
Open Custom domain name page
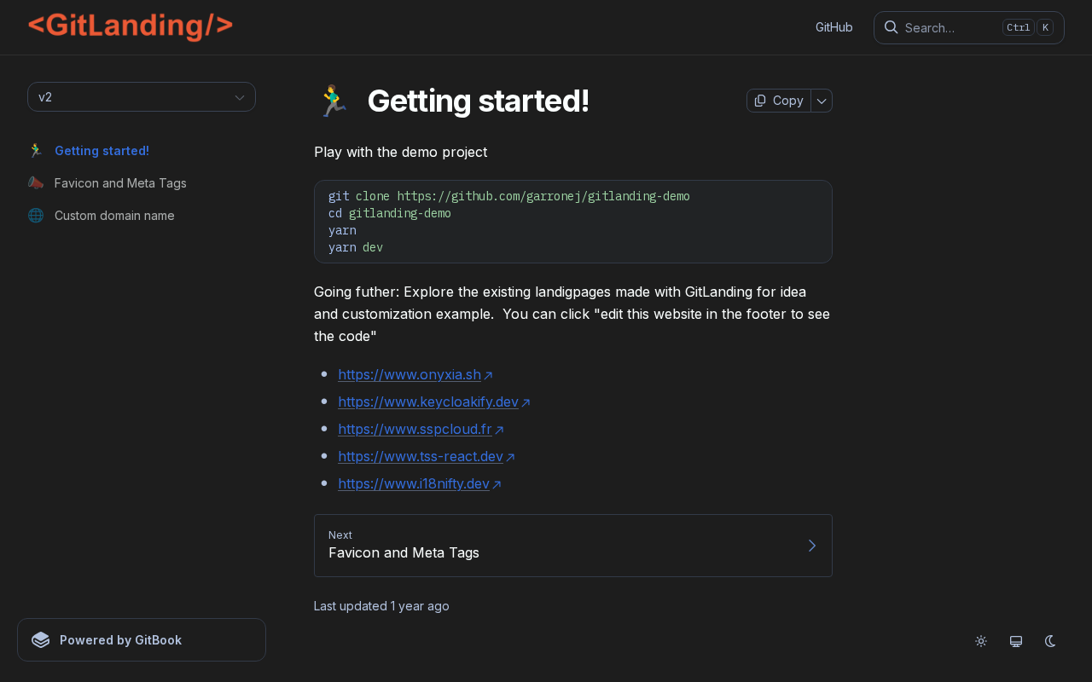(x=114, y=216)
